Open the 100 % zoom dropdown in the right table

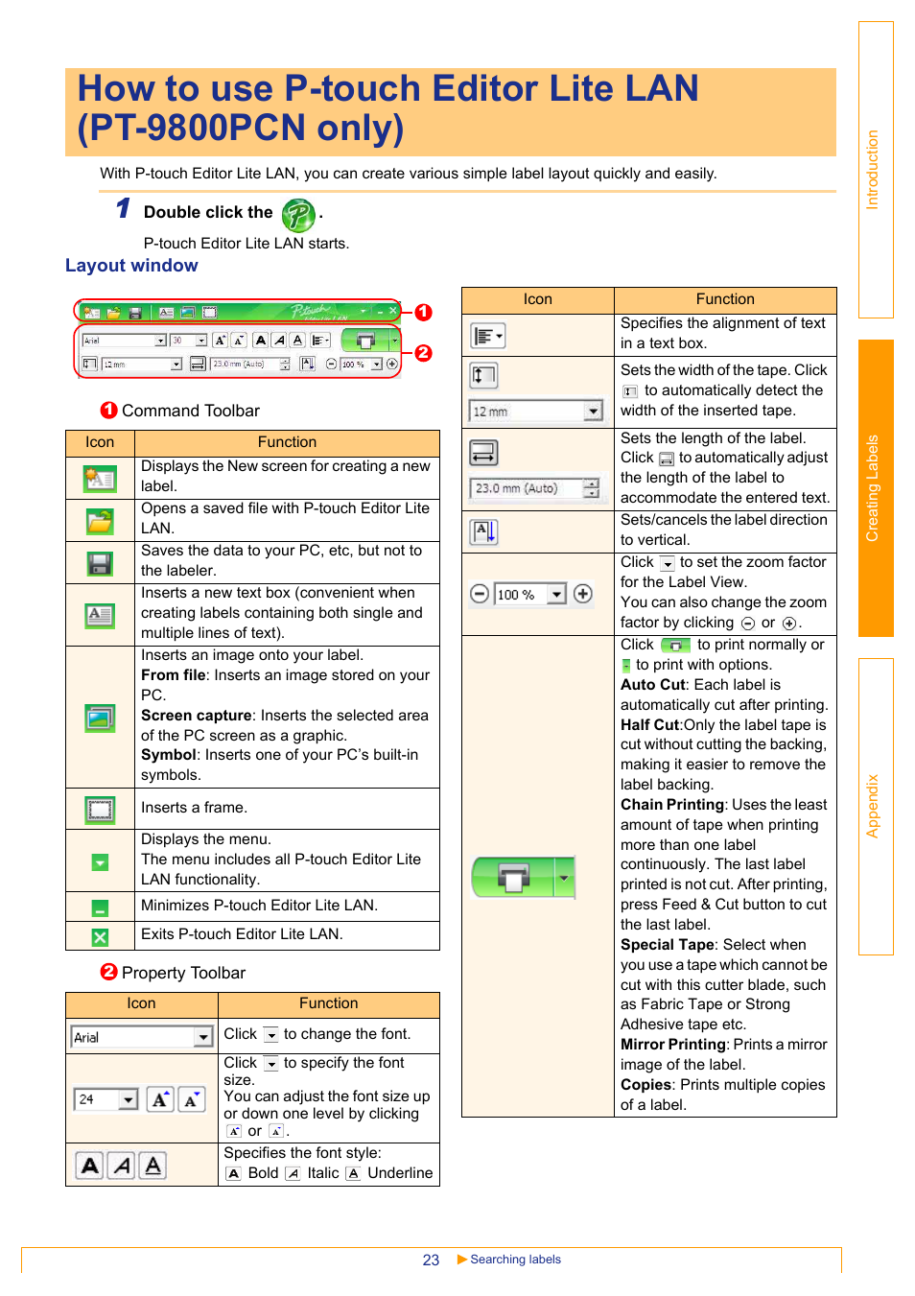pyautogui.click(x=557, y=594)
